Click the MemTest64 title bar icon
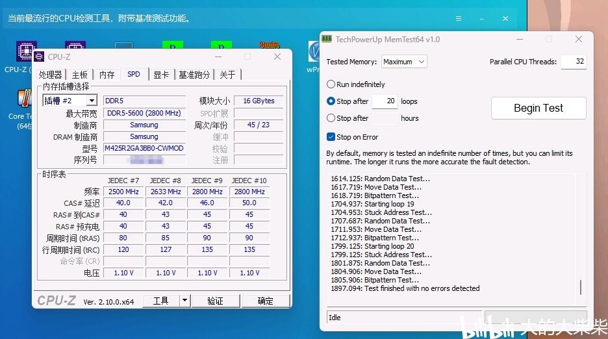This screenshot has height=339, width=608. pos(327,39)
